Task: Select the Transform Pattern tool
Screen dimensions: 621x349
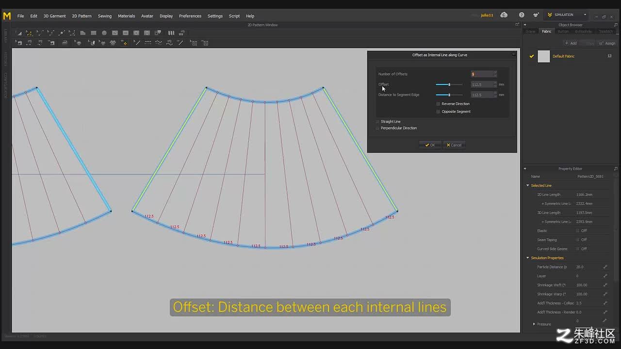Action: pyautogui.click(x=19, y=33)
